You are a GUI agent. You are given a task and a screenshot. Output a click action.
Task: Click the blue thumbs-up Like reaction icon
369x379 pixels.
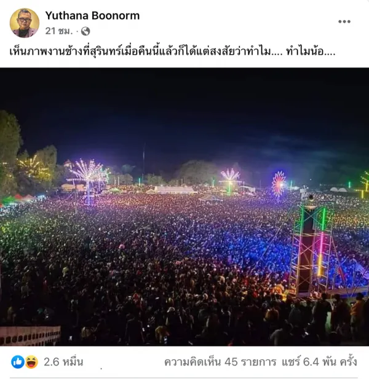click(x=18, y=362)
